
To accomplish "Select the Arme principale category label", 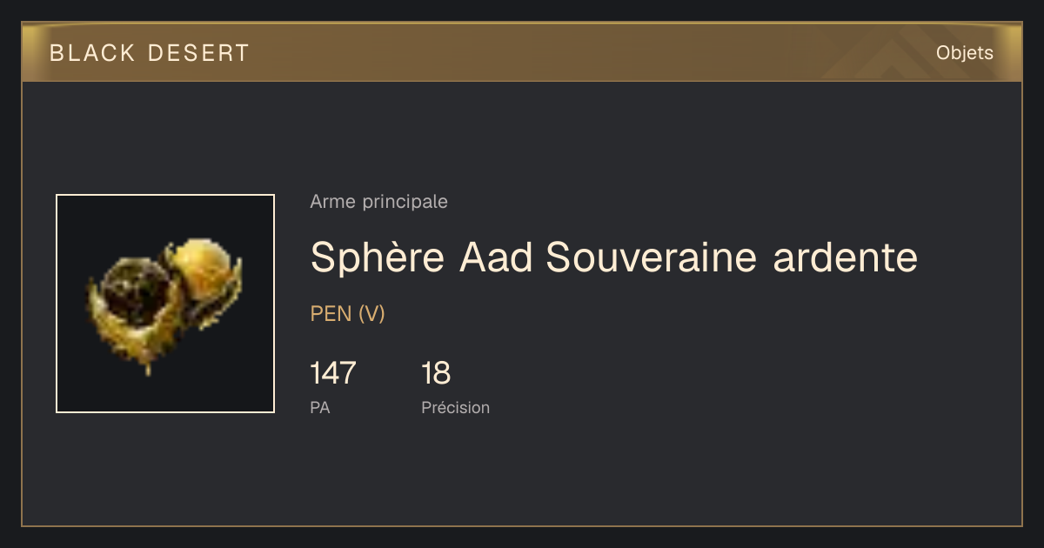I will tap(379, 202).
